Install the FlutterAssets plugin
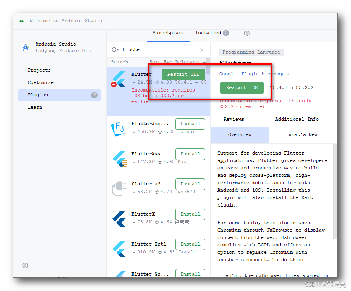 click(190, 154)
